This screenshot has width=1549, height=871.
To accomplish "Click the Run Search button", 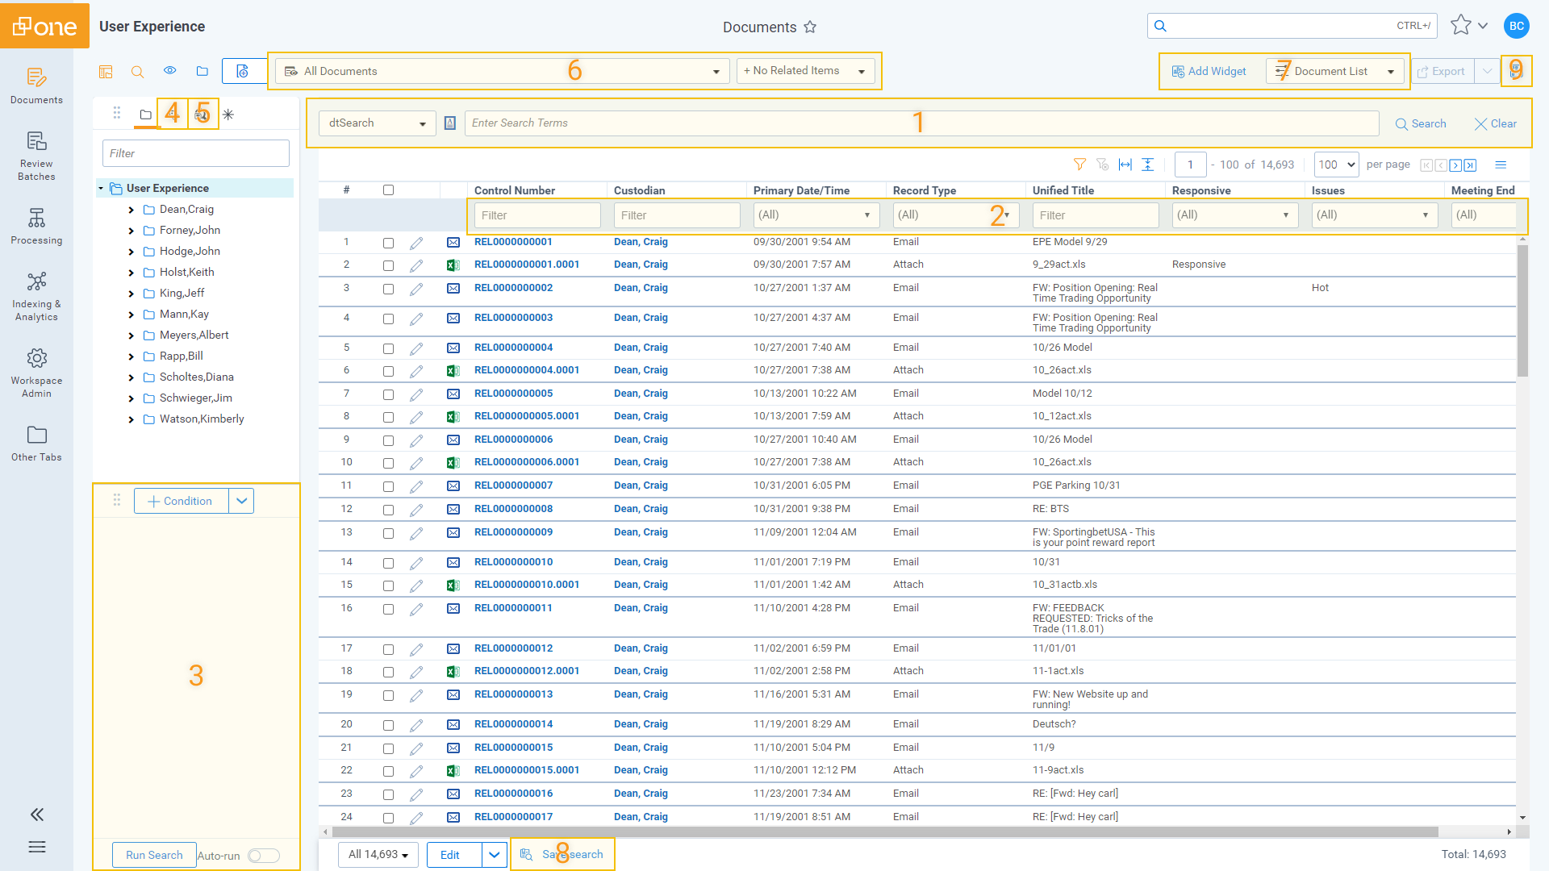I will click(154, 856).
